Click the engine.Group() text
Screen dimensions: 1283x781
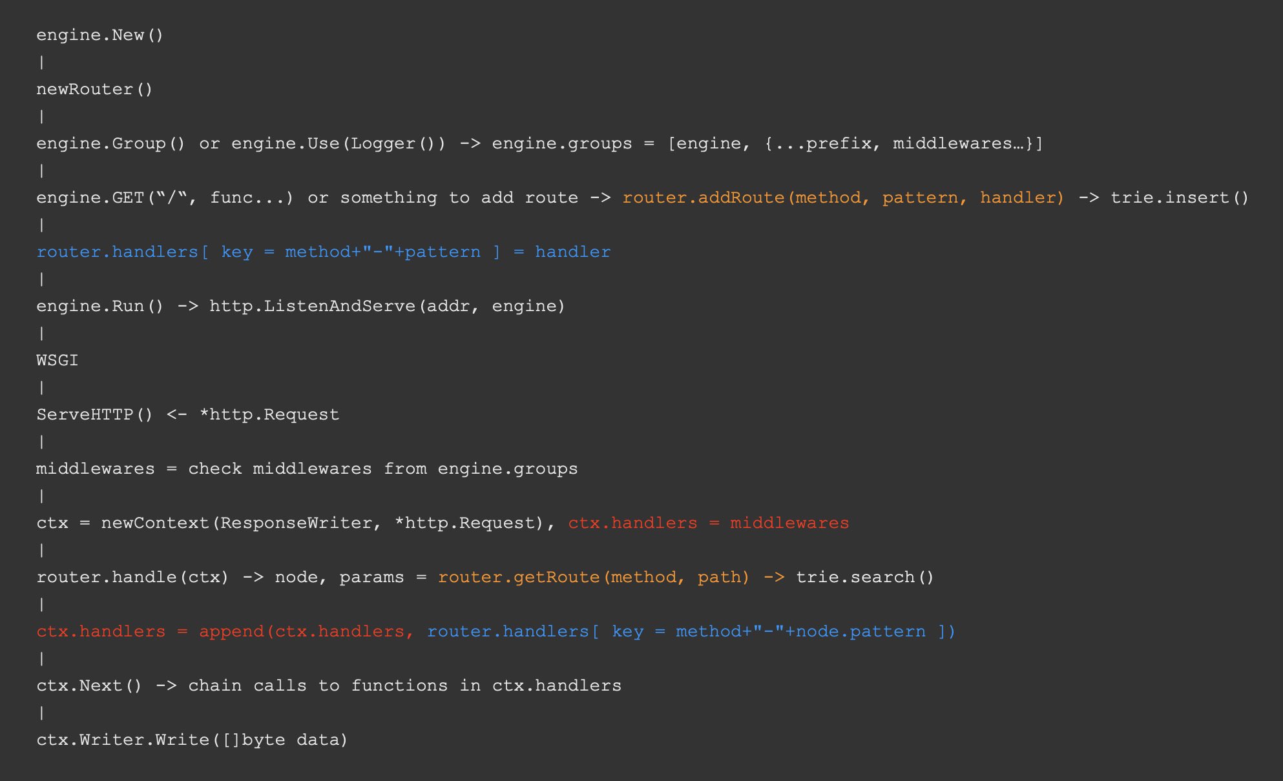tap(110, 143)
